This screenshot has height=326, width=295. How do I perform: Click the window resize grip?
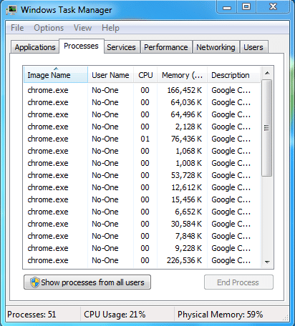286,317
